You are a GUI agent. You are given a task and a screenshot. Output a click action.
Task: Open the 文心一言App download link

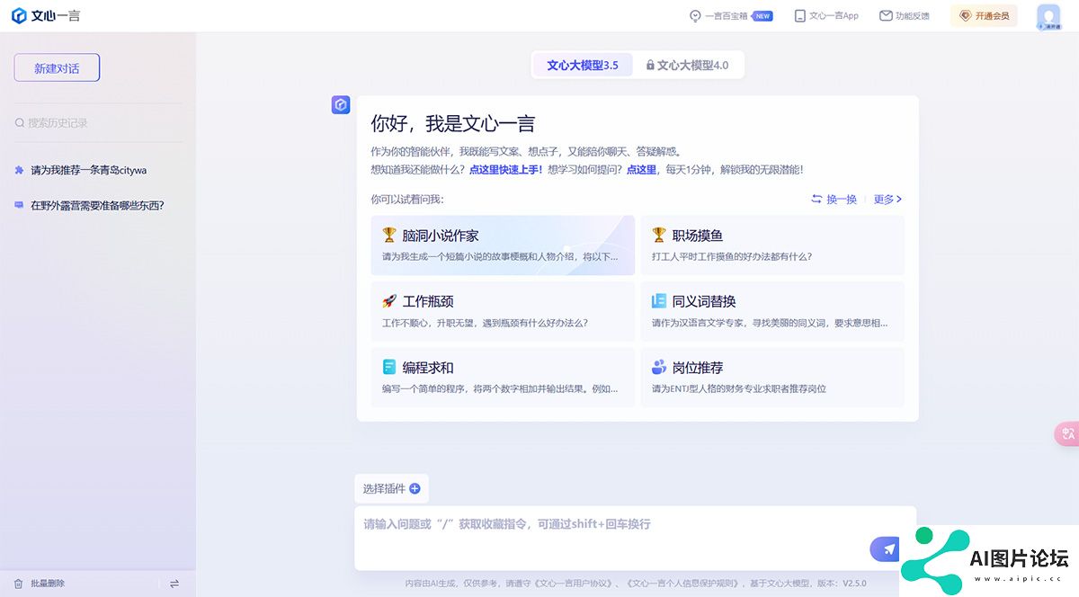click(826, 16)
